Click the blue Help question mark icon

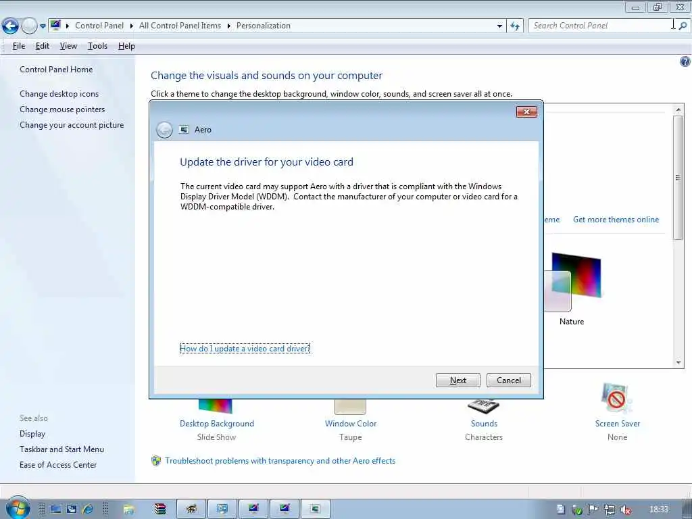(x=685, y=61)
